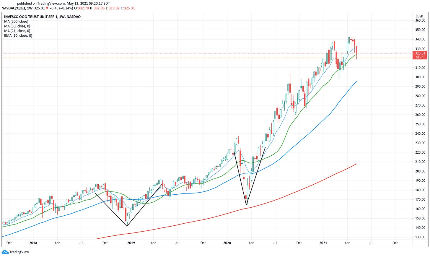Click the L:319.02 low value in header
This screenshot has width=430, height=257.
(x=113, y=8)
